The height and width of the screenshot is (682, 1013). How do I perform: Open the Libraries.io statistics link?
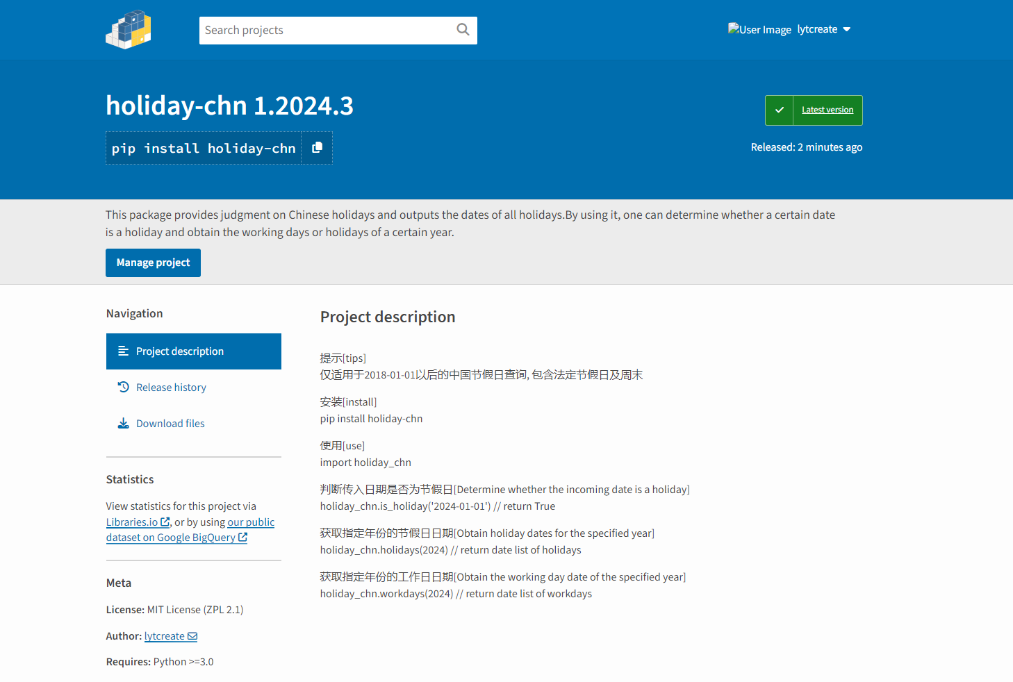[138, 522]
